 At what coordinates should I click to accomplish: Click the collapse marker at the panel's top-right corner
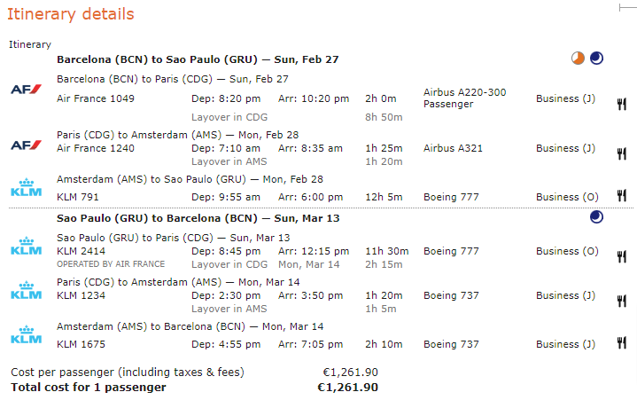pos(627,7)
